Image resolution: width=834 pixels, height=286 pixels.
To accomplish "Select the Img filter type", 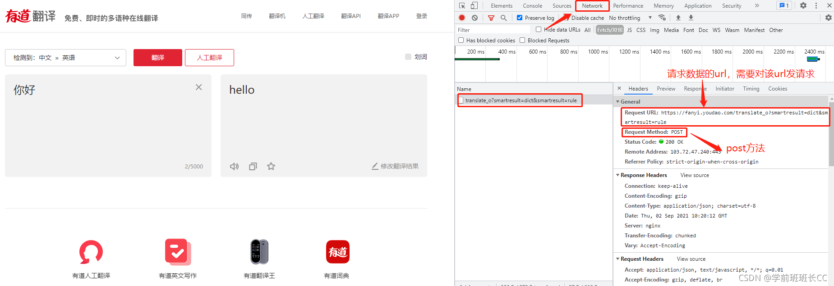I will (x=654, y=30).
